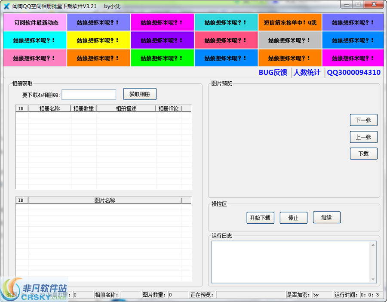Click the 图片名称 column header
The width and height of the screenshot is (387, 302).
[x=104, y=200]
